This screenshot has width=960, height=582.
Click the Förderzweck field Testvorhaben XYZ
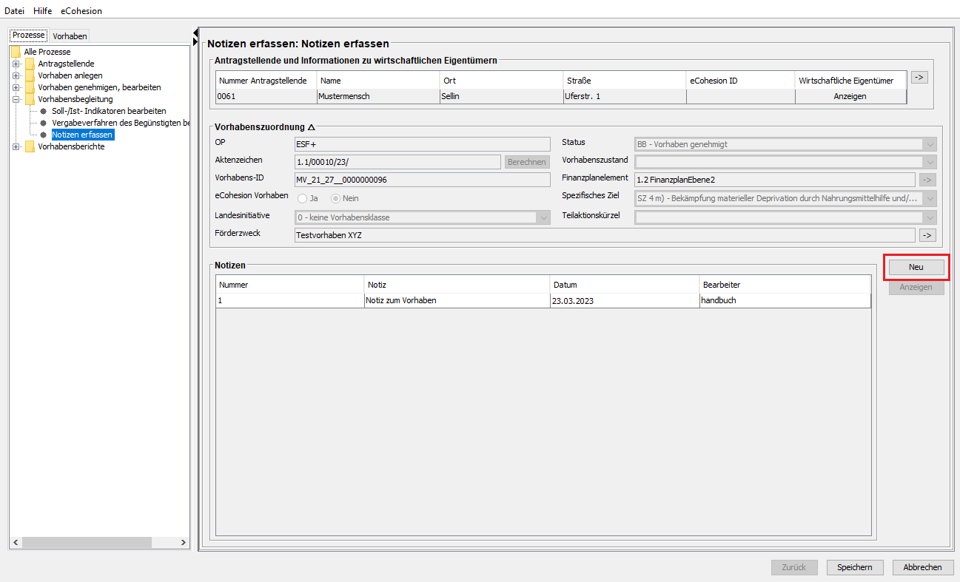coord(605,235)
